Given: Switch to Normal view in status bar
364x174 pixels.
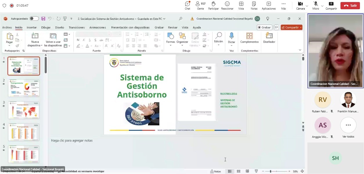Looking at the screenshot, I should [230, 171].
